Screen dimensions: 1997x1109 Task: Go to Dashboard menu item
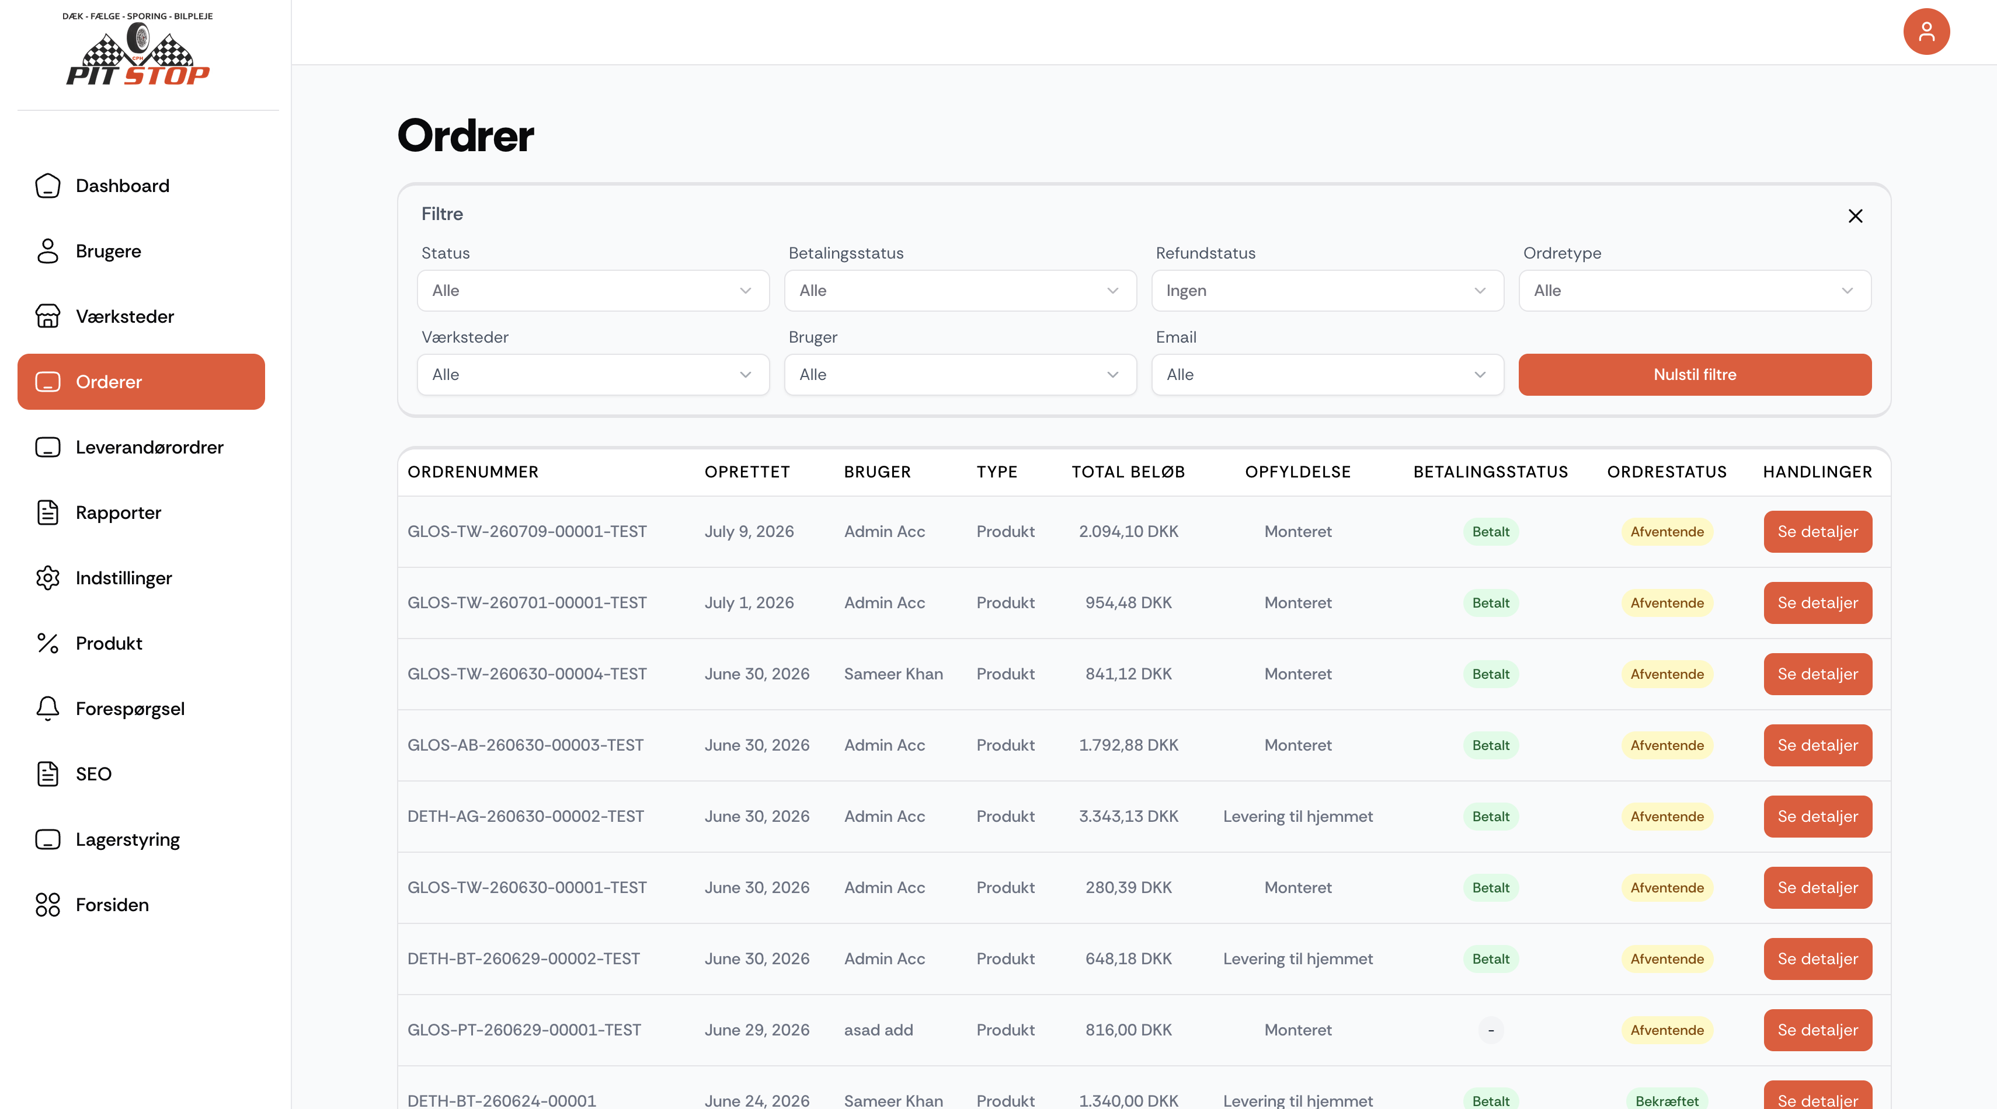pos(141,186)
